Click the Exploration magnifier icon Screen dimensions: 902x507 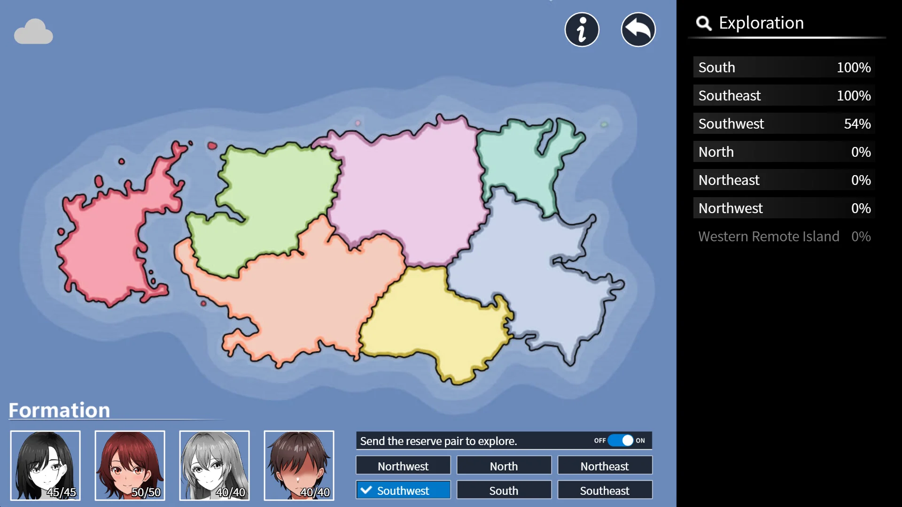click(703, 23)
